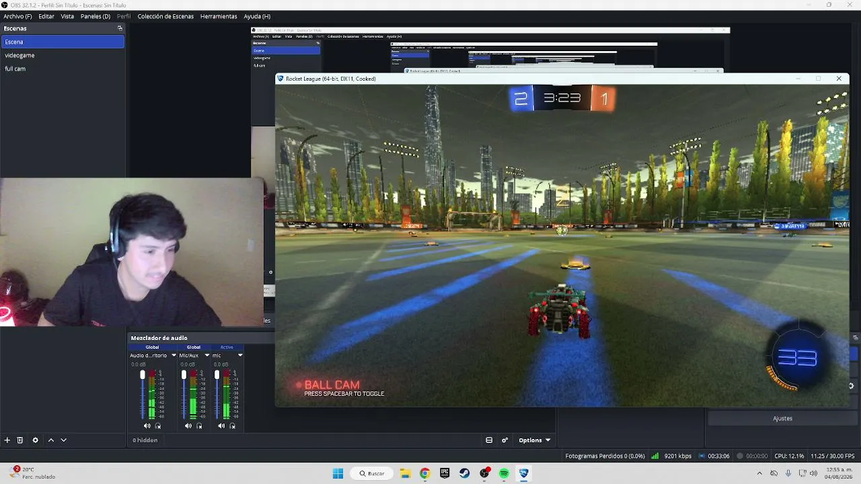Toggle headphone monitoring for the mic channel
The width and height of the screenshot is (861, 484).
click(x=233, y=426)
